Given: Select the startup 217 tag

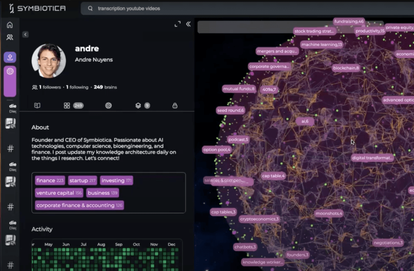Looking at the screenshot, I should point(83,180).
